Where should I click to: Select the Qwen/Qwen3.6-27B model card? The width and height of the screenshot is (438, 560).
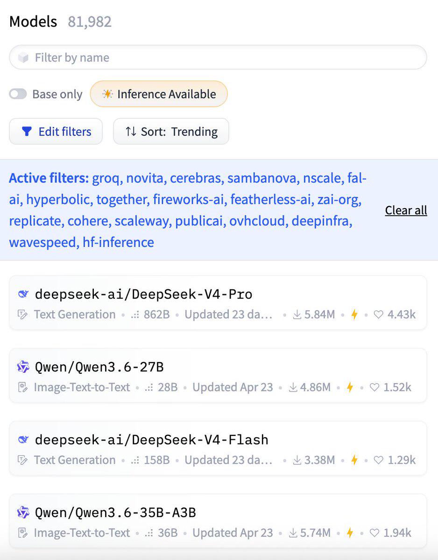pyautogui.click(x=218, y=376)
